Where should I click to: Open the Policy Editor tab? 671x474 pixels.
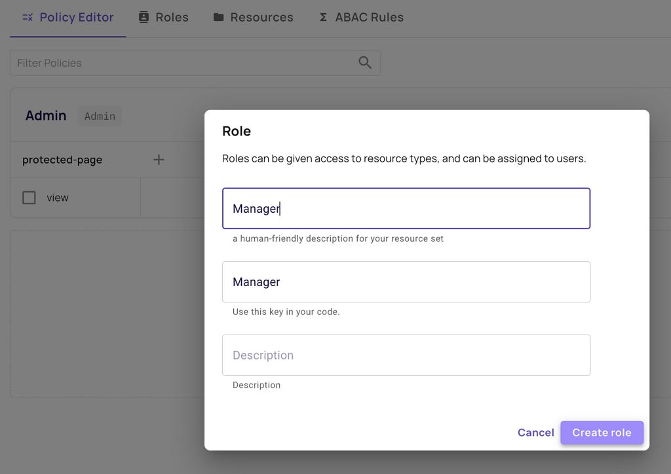click(68, 17)
